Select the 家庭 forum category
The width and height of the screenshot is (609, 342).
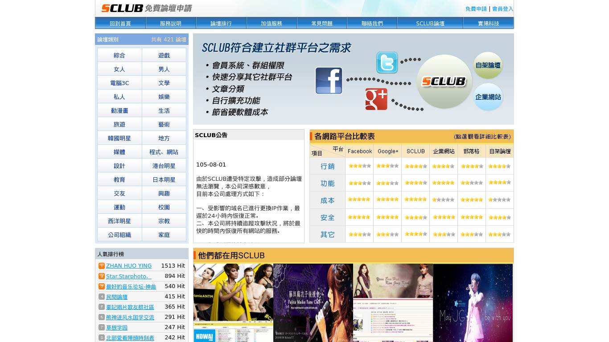coord(164,235)
